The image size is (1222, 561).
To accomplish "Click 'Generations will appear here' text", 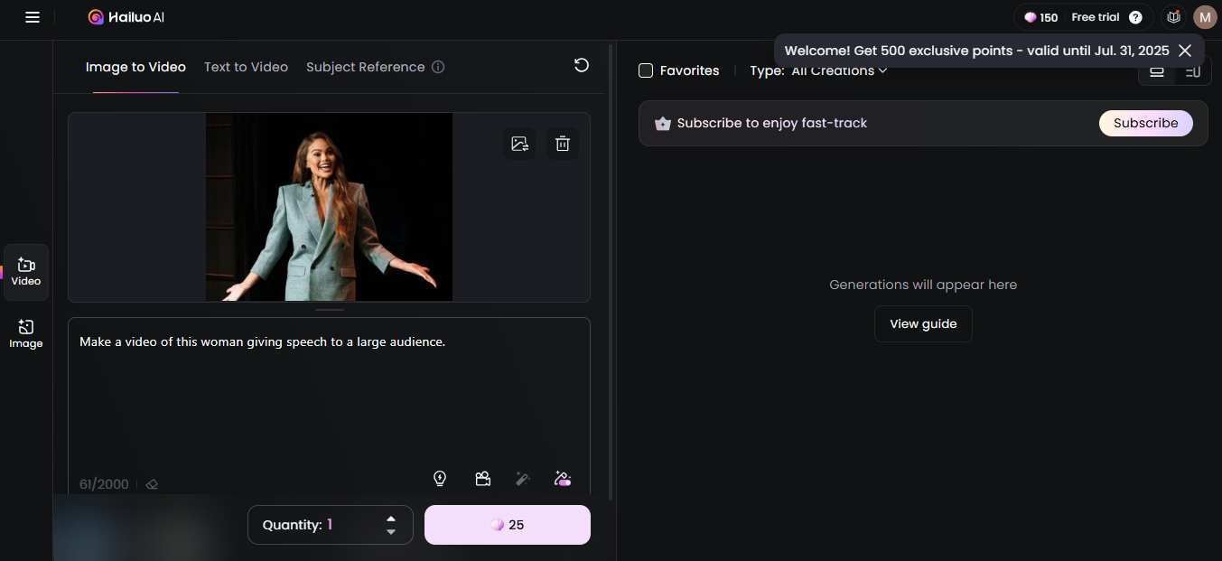I will [x=923, y=285].
